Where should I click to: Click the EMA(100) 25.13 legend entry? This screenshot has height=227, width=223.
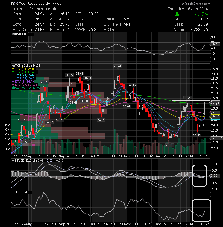(25, 85)
